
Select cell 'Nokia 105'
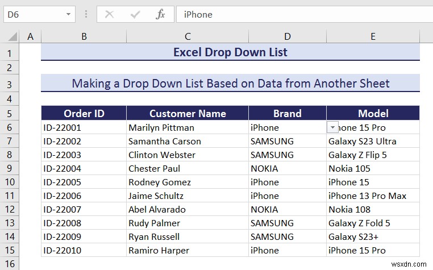(373, 168)
